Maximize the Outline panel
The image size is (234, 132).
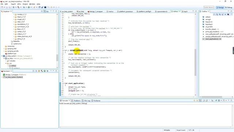coord(231,11)
